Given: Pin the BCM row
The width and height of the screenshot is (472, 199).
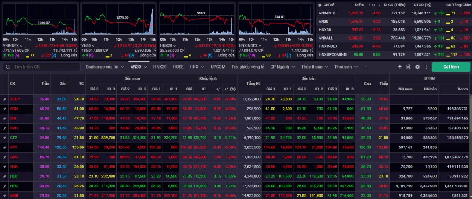Looking at the screenshot, I should point(4,109).
